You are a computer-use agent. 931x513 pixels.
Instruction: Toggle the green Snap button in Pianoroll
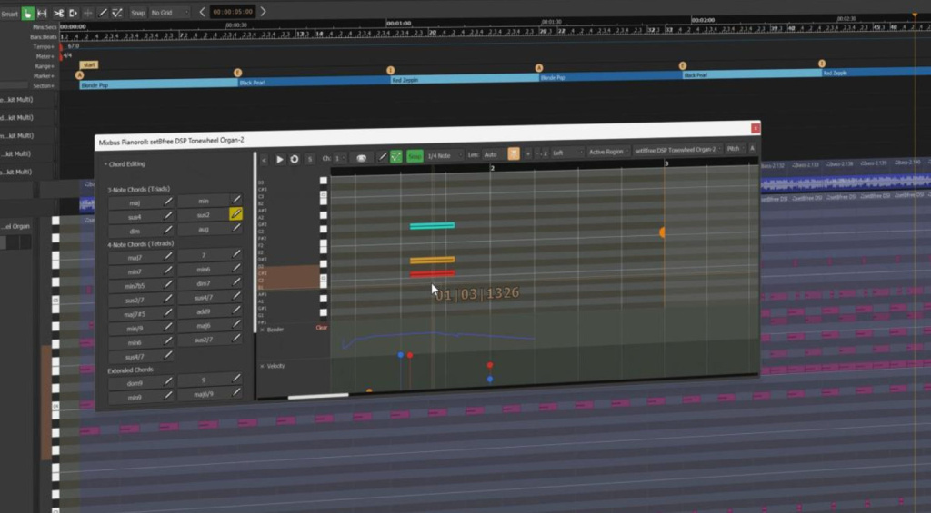click(x=415, y=156)
